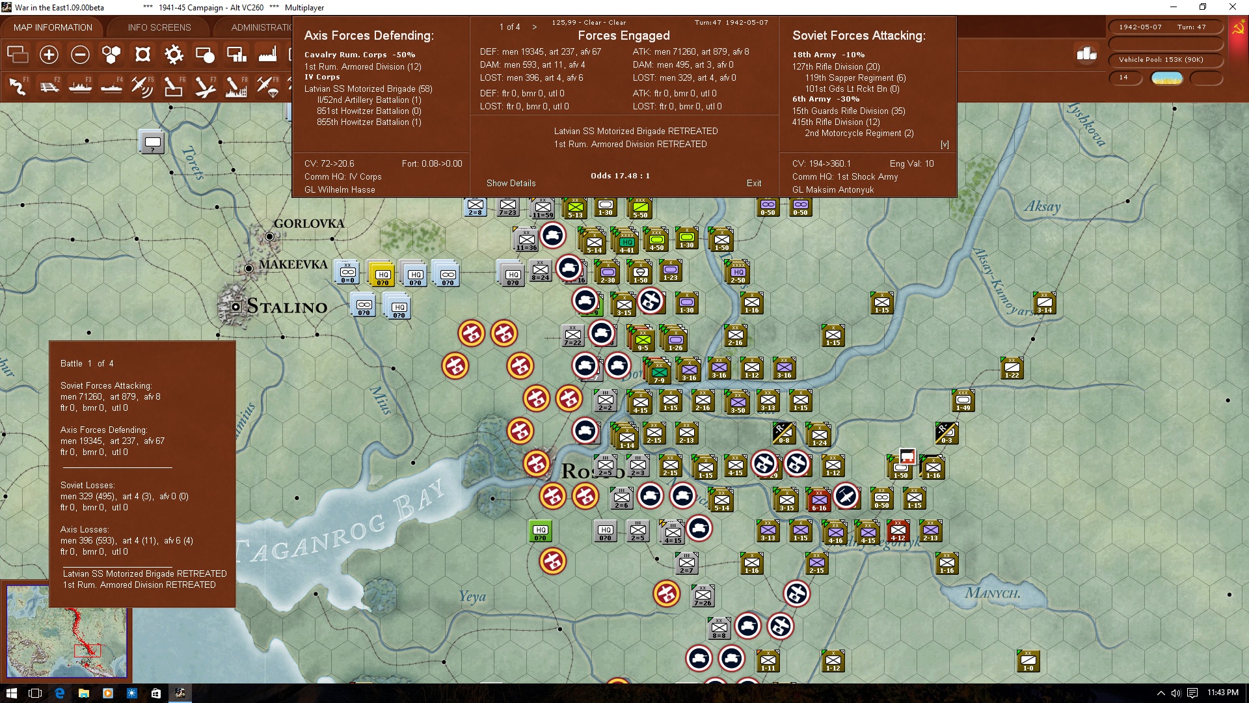Select the F1 move mode icon
1249x703 pixels.
18,86
